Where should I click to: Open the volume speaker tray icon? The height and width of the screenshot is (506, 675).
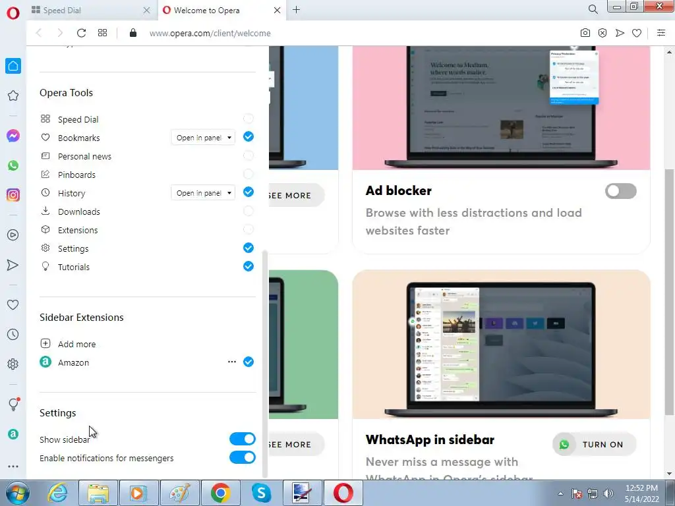point(608,493)
